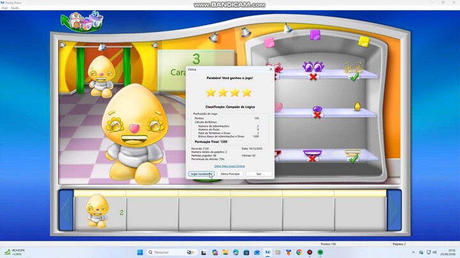
Task: Choose the yellow smiling mouth feature
Action: coord(352,153)
